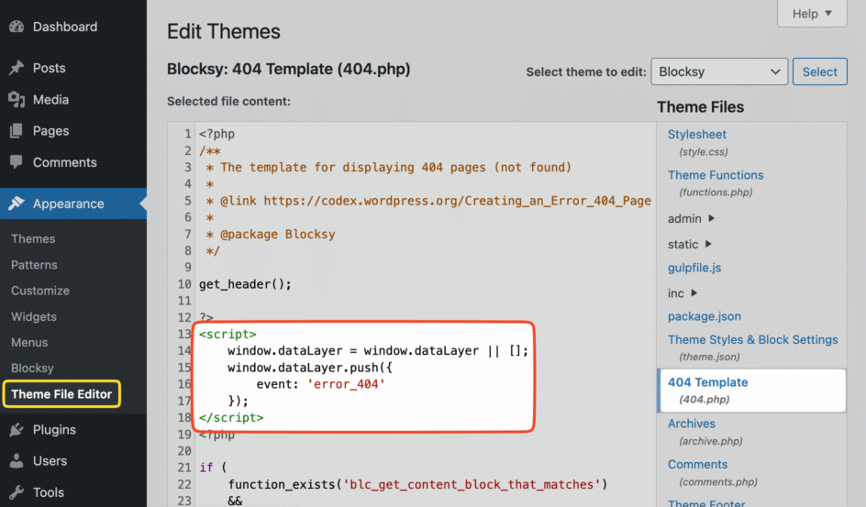Open the Theme File Editor submenu
The image size is (866, 507).
(x=61, y=394)
